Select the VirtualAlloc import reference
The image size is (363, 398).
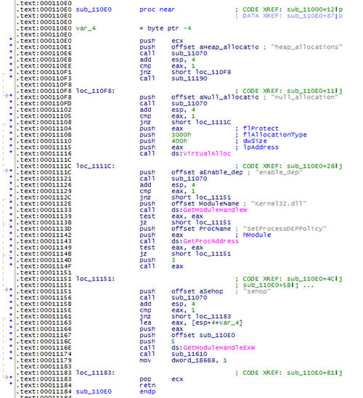pyautogui.click(x=207, y=153)
